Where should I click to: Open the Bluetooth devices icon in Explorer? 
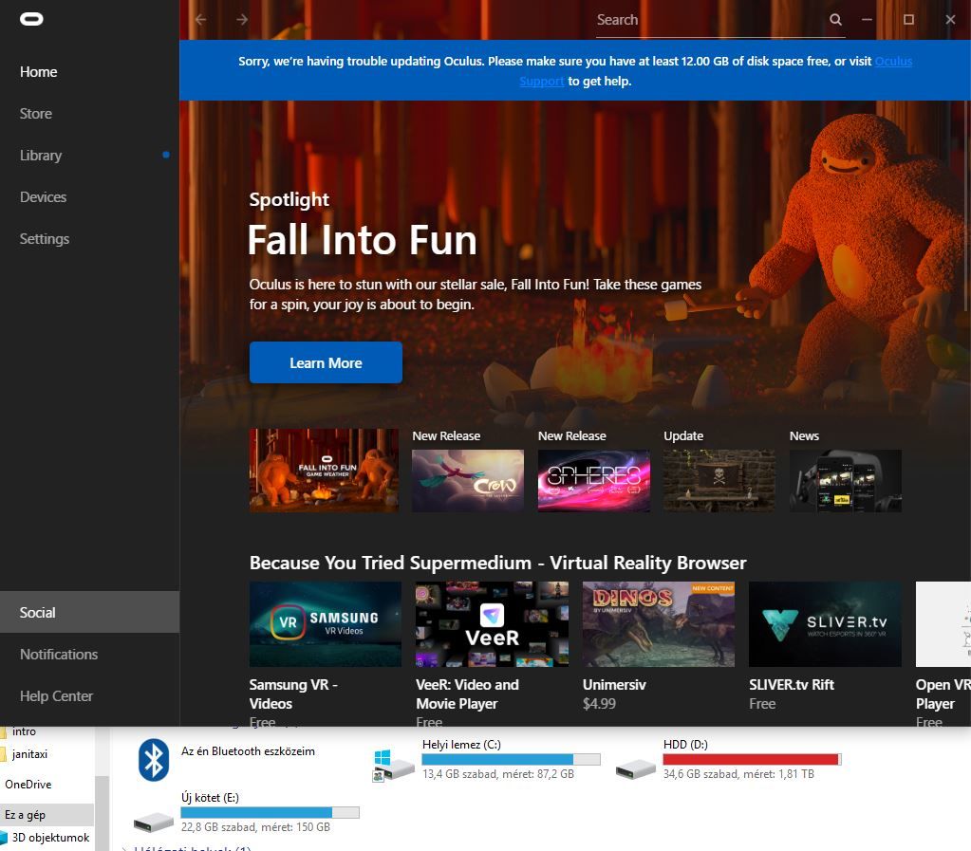[x=153, y=759]
